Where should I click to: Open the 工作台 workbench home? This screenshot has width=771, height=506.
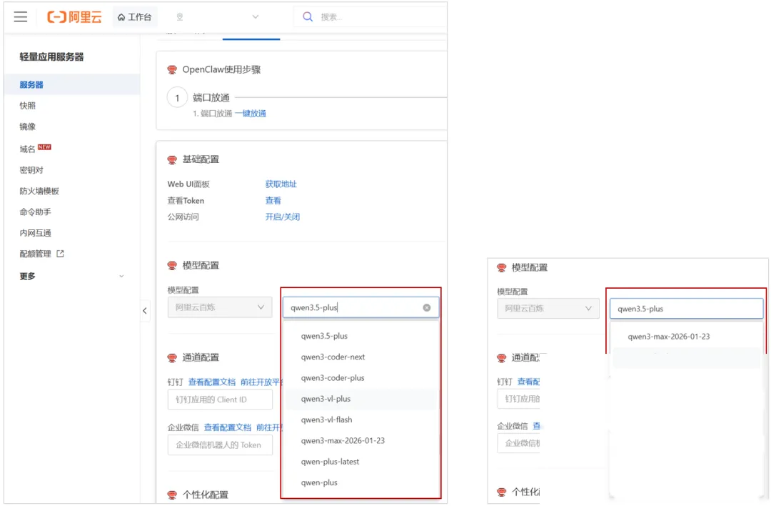[x=135, y=16]
